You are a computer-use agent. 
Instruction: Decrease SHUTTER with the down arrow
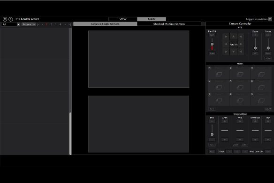coord(255,140)
